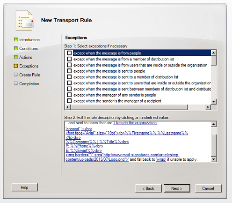
Task: Select the Create Rule wizard step label
Action: coord(29,75)
